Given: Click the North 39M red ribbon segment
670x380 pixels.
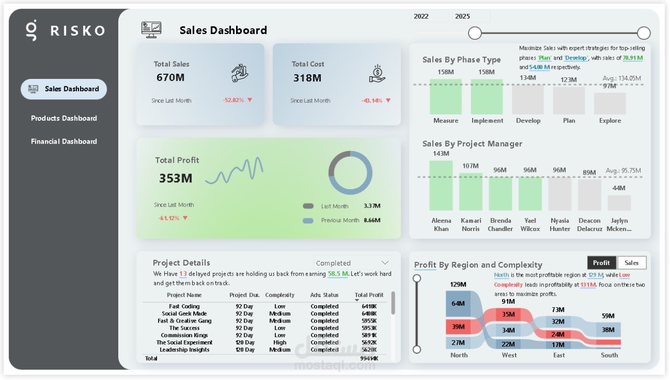Looking at the screenshot, I should [459, 327].
